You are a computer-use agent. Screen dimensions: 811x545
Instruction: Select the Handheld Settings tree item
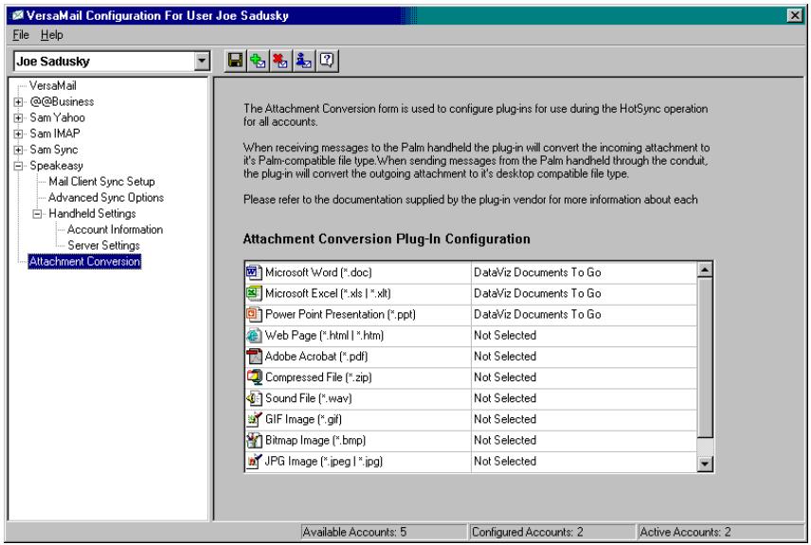[x=92, y=214]
